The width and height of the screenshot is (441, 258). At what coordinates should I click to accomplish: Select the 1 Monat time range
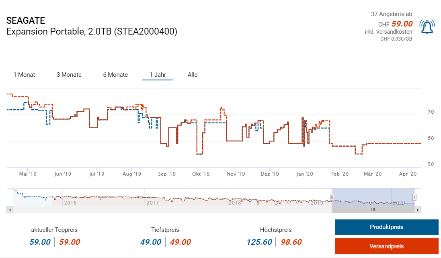(x=24, y=75)
